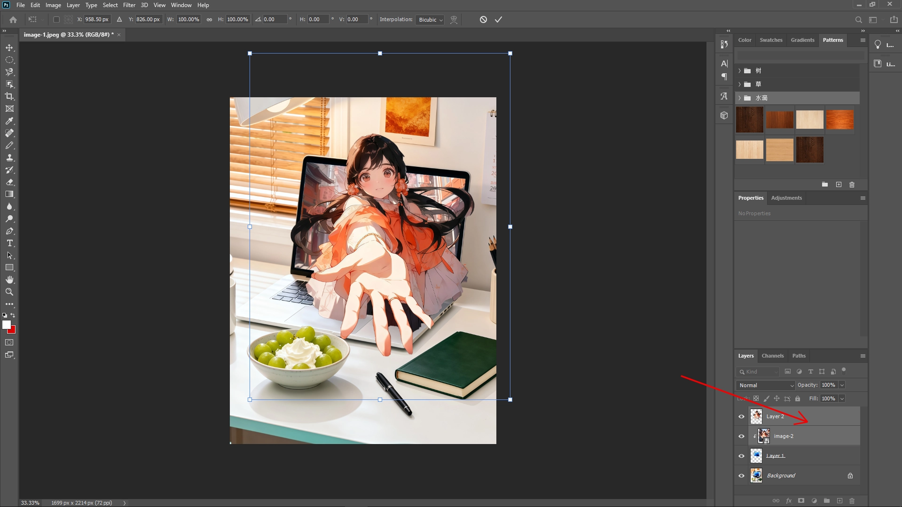Delete a layer with the trash icon

point(852,500)
